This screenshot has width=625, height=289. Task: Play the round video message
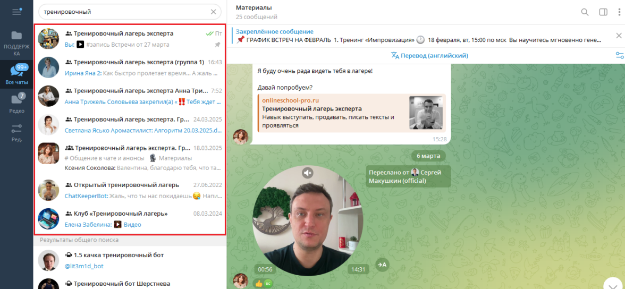(x=308, y=221)
